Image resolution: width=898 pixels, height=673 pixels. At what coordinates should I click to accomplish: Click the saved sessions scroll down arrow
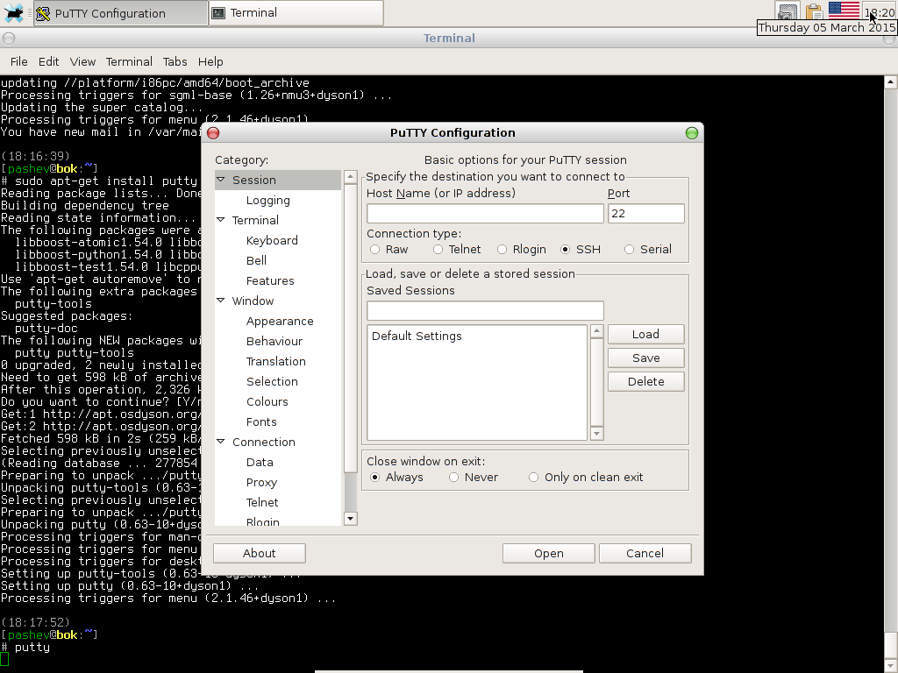point(596,434)
